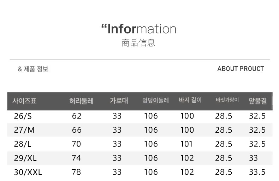Click the 30/XXL size row label

point(28,172)
